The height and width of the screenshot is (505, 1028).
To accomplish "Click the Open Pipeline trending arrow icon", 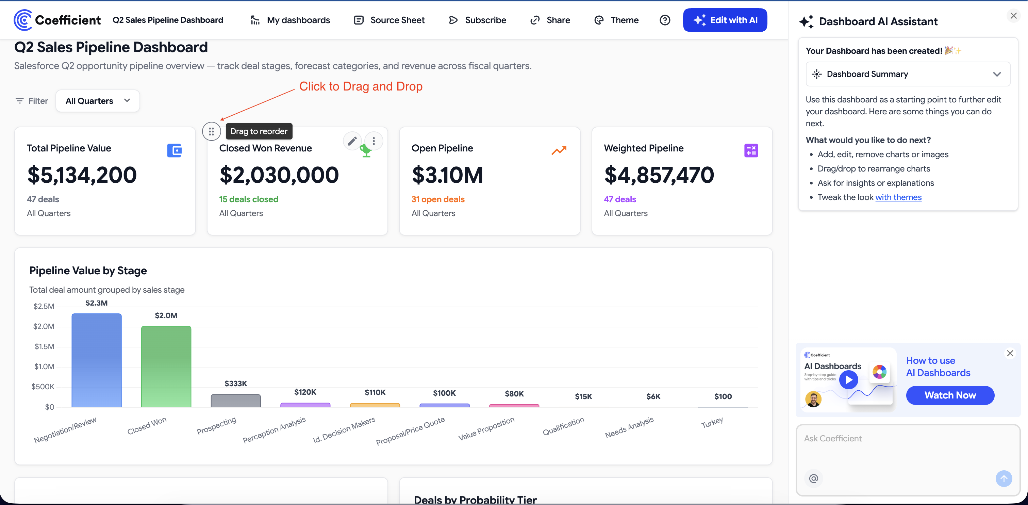I will point(559,150).
